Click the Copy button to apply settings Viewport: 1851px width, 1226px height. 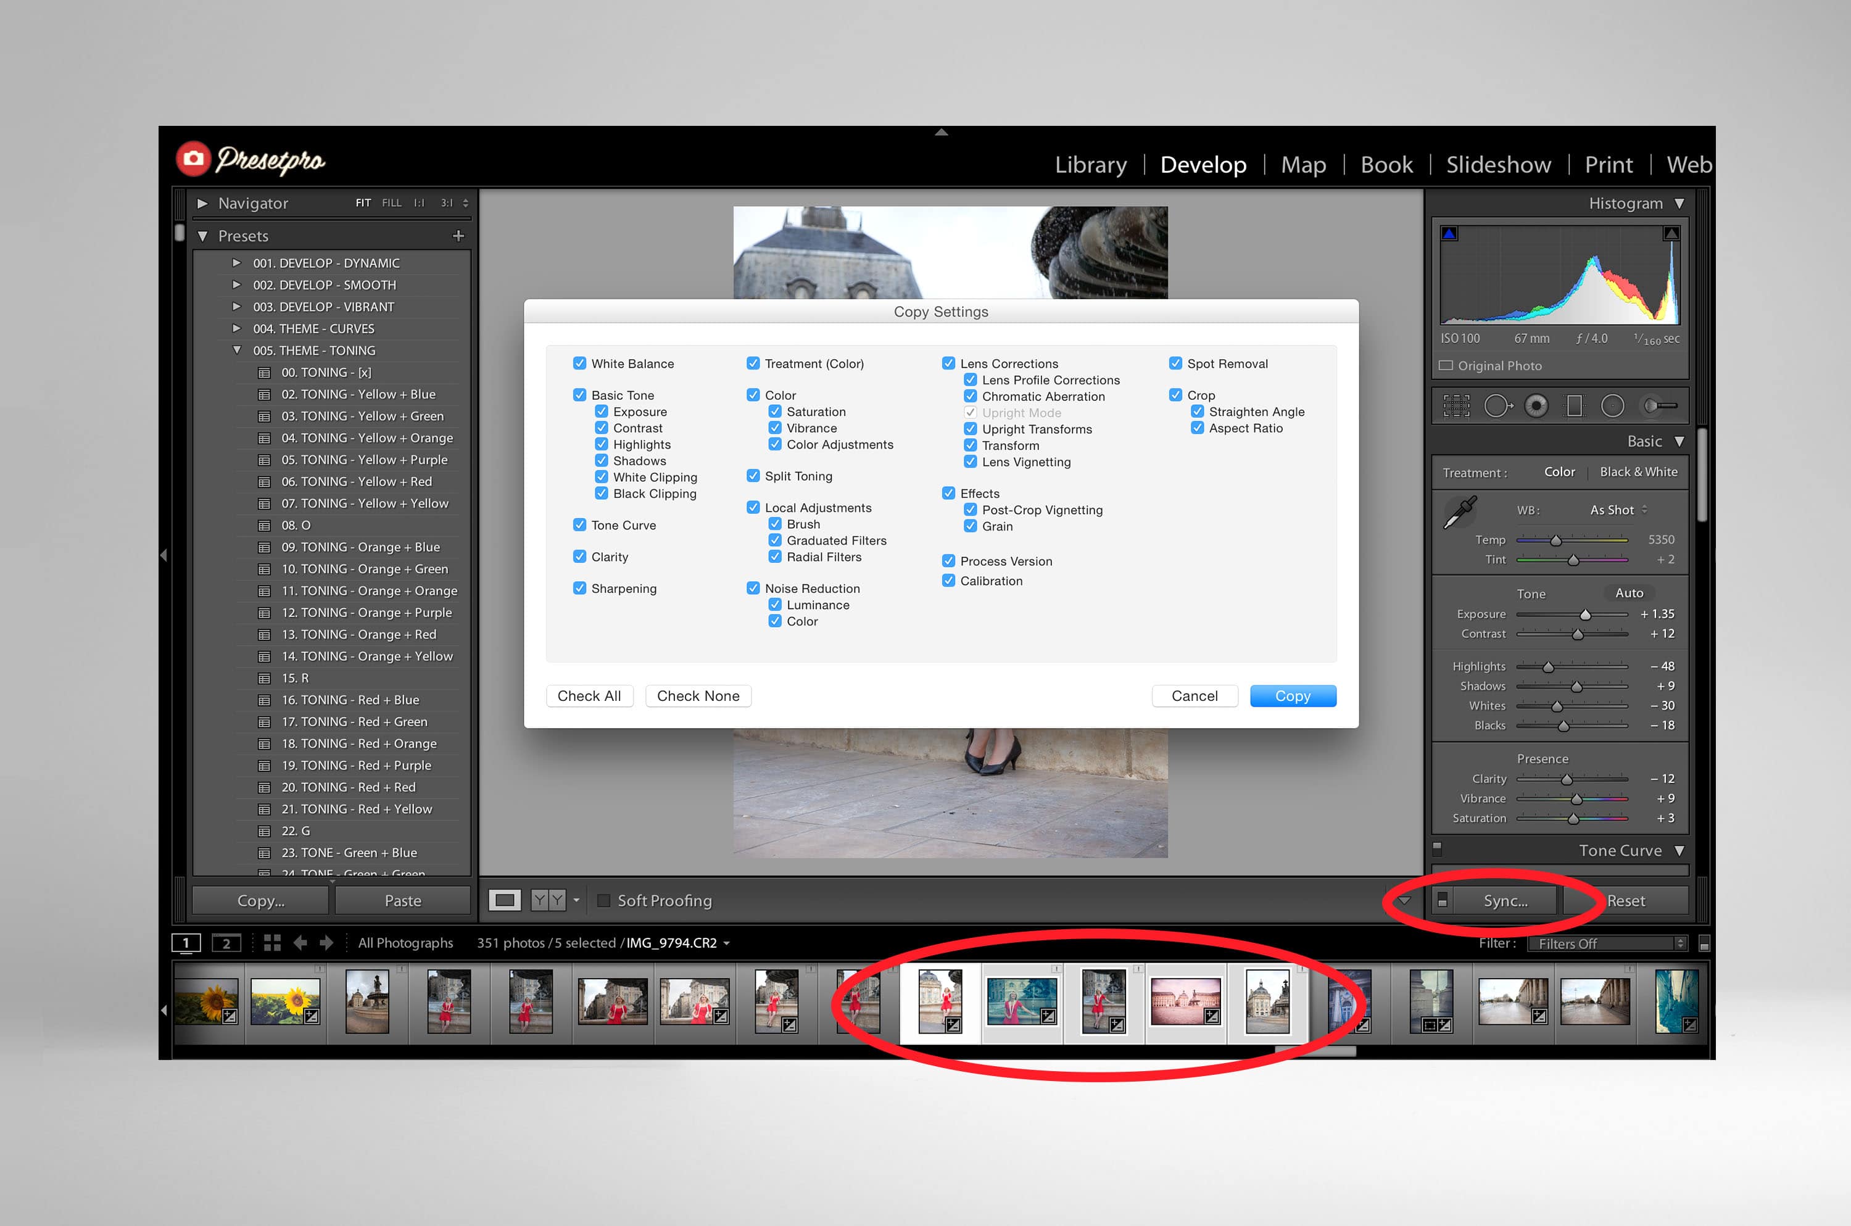coord(1293,695)
